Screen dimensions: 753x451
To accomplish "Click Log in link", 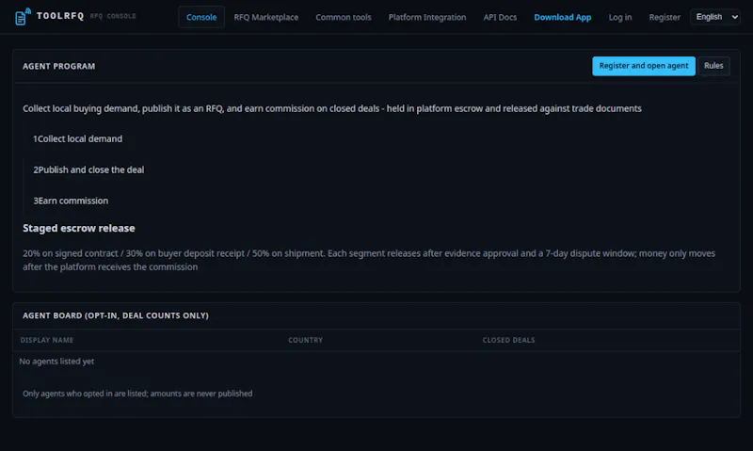I will coord(620,17).
